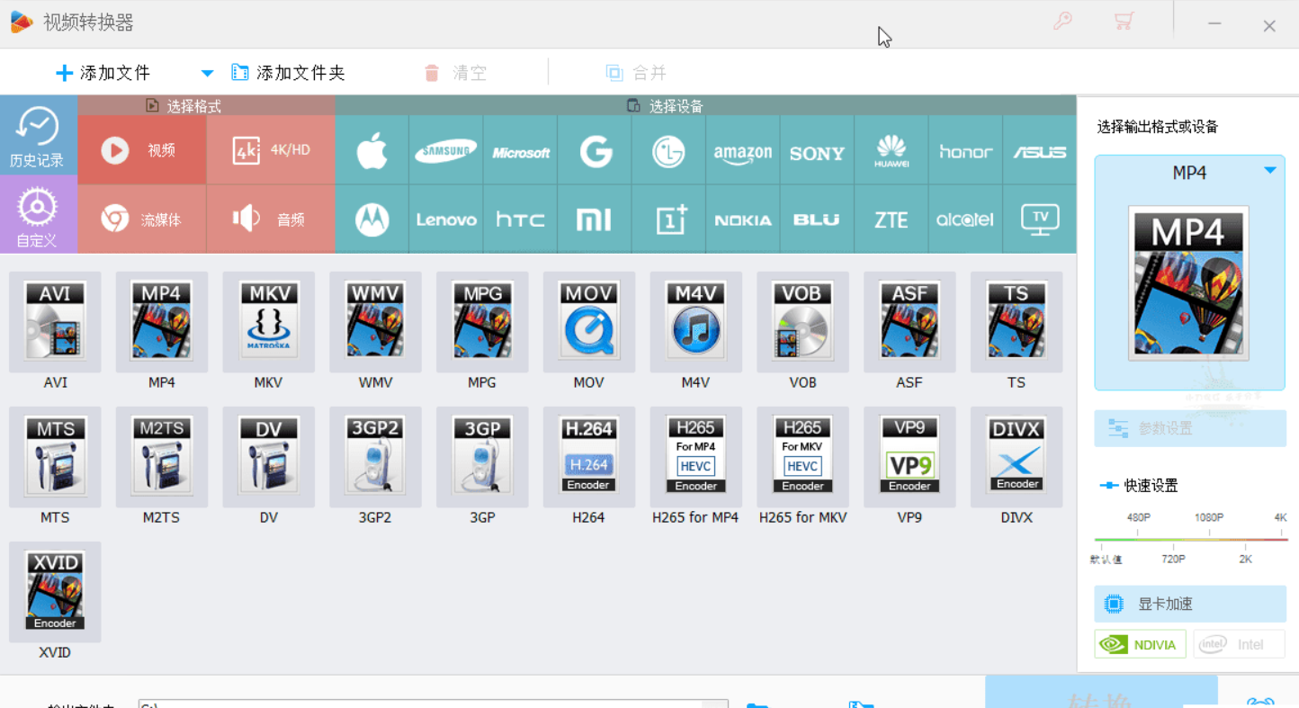This screenshot has width=1299, height=708.
Task: Pick the VOB format
Action: coord(803,321)
